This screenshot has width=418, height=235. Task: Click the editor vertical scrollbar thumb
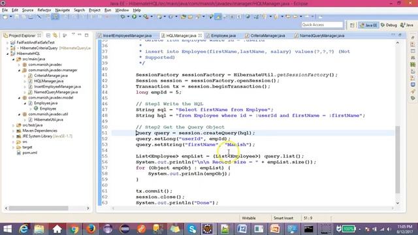tap(398, 159)
